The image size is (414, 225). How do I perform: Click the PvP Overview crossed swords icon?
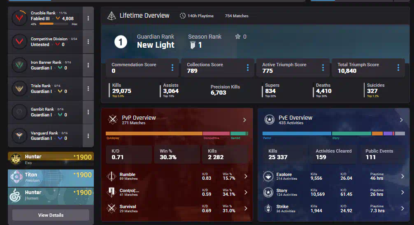pos(112,120)
